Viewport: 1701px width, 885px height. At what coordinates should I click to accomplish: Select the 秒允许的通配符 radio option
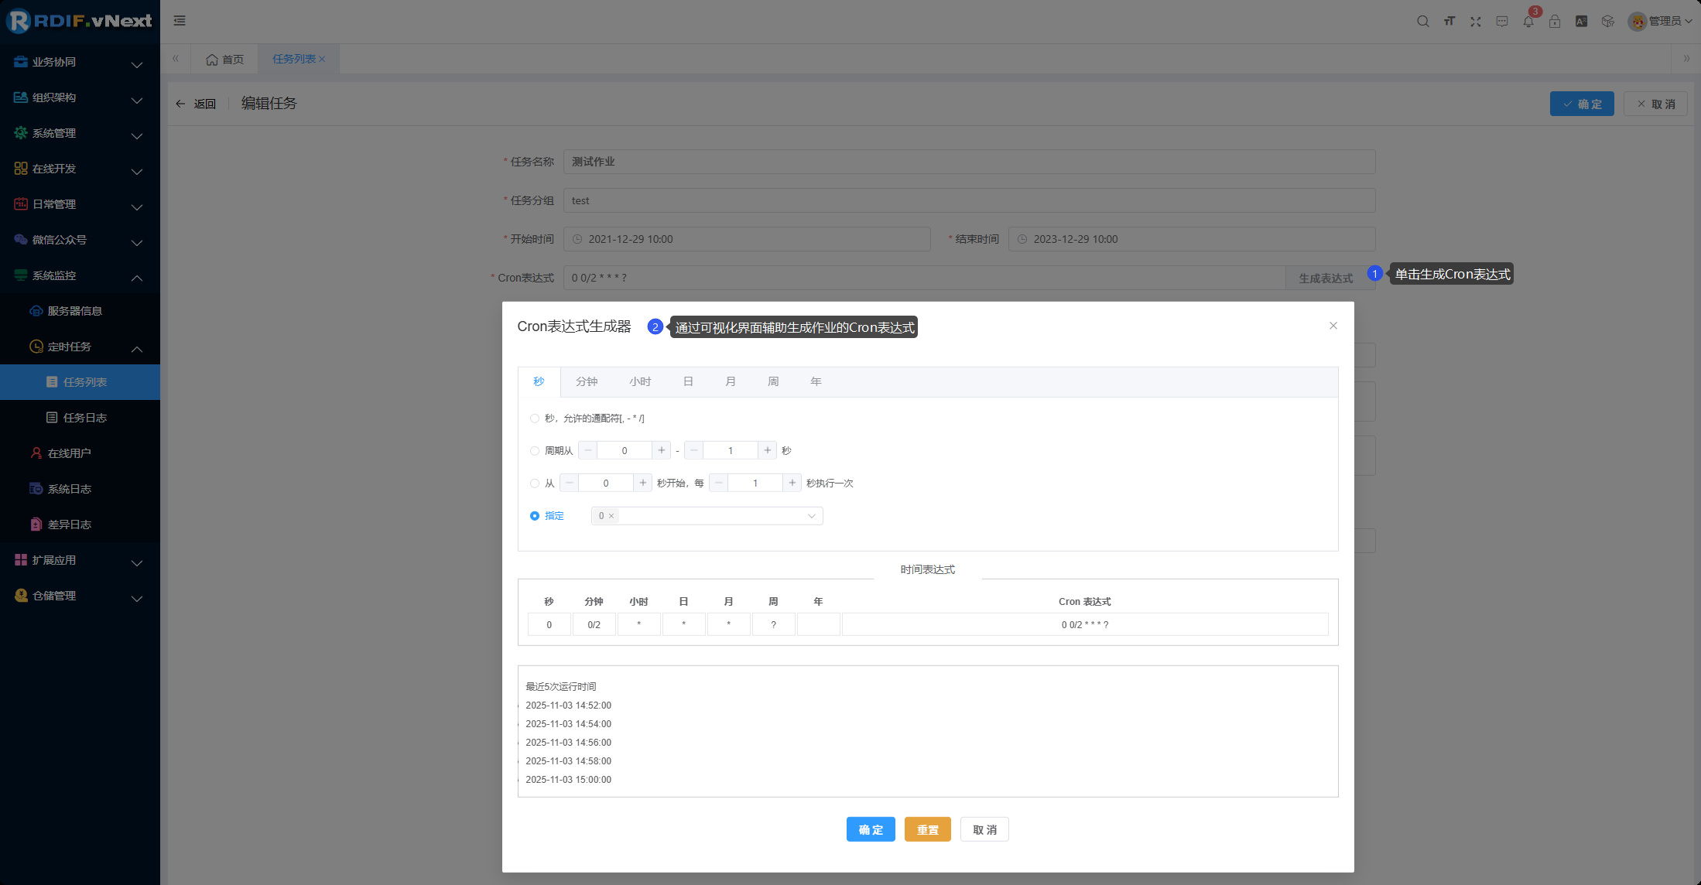pyautogui.click(x=535, y=418)
